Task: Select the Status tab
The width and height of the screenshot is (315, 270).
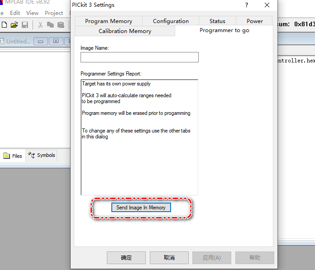Action: click(217, 21)
